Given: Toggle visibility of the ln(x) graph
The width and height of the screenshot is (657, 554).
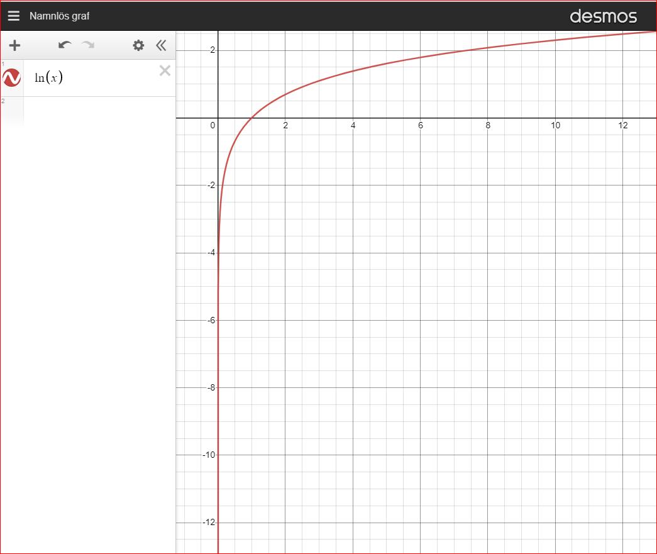Looking at the screenshot, I should pyautogui.click(x=12, y=78).
